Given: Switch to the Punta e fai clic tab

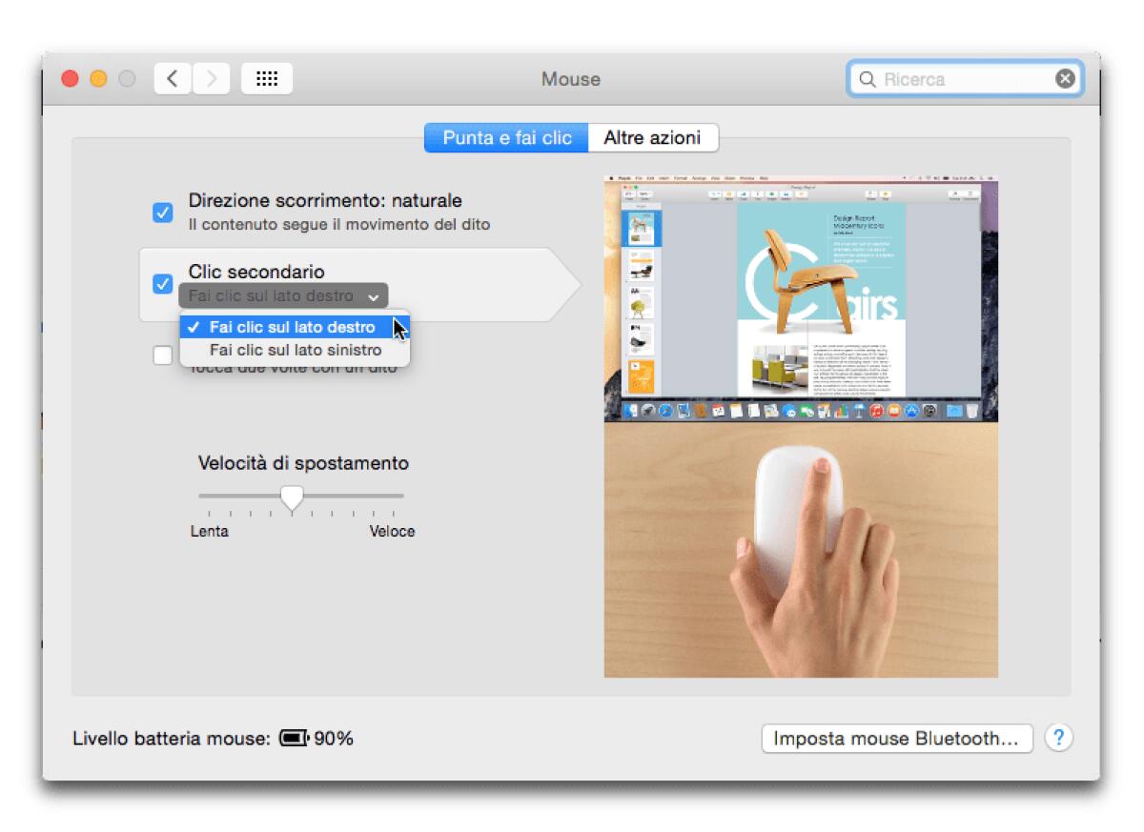Looking at the screenshot, I should tap(506, 137).
